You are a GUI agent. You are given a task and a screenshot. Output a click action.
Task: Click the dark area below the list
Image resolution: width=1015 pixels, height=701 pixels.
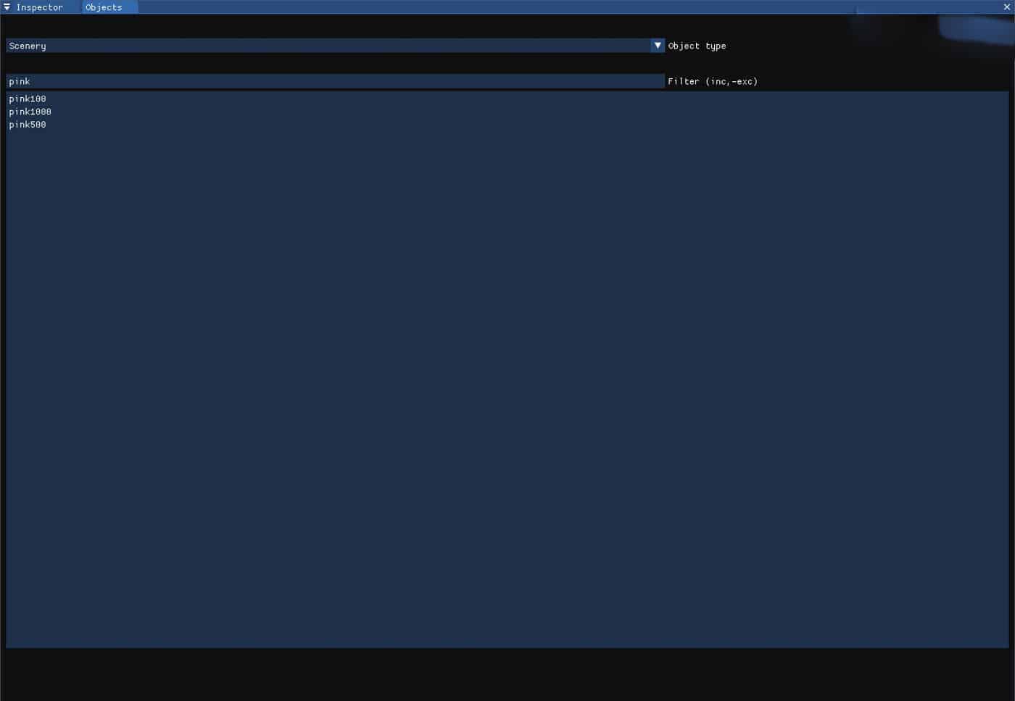coord(507,674)
